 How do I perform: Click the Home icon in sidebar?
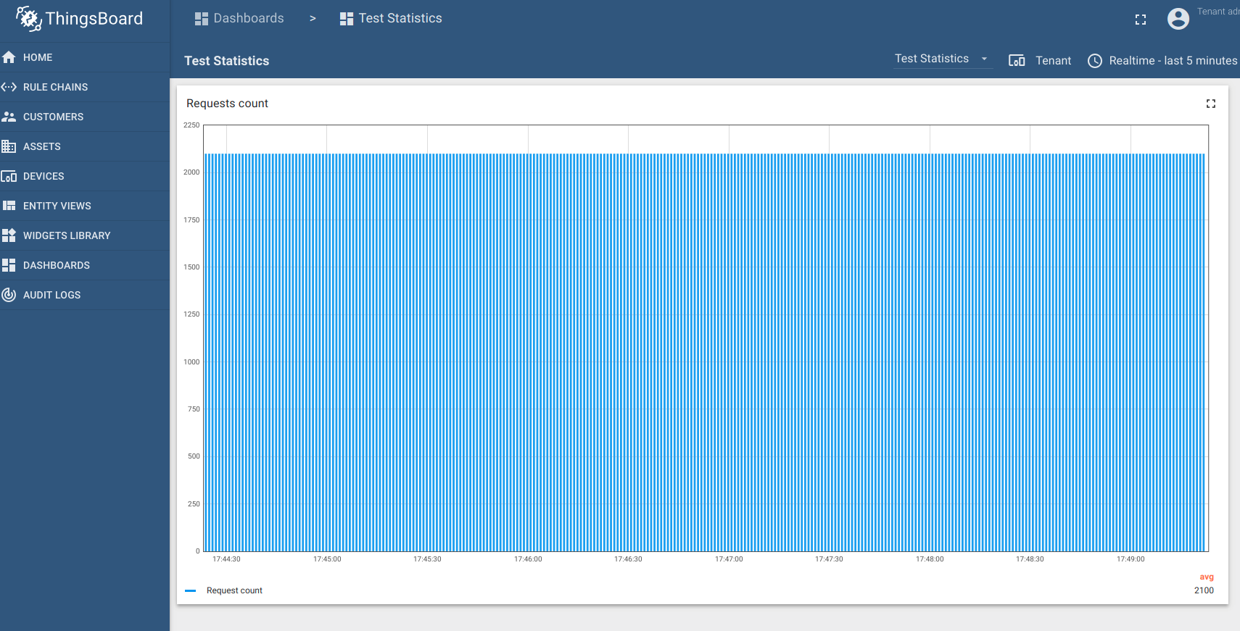tap(9, 57)
